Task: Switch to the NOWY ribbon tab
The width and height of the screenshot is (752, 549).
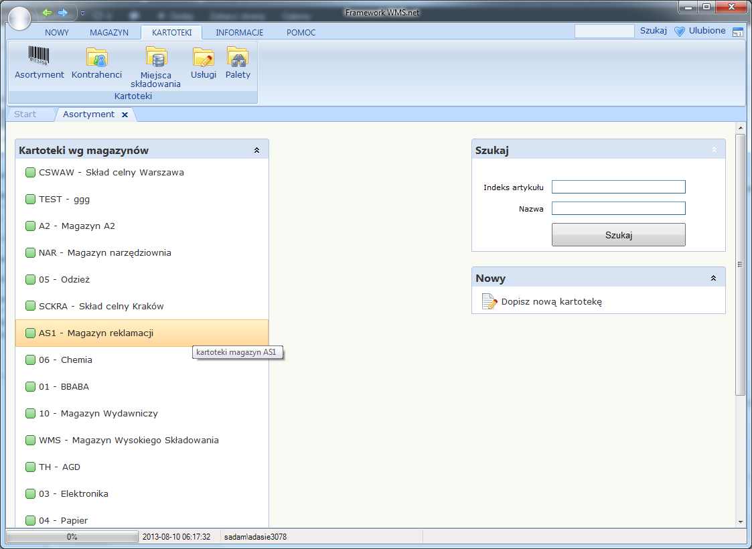Action: [57, 33]
